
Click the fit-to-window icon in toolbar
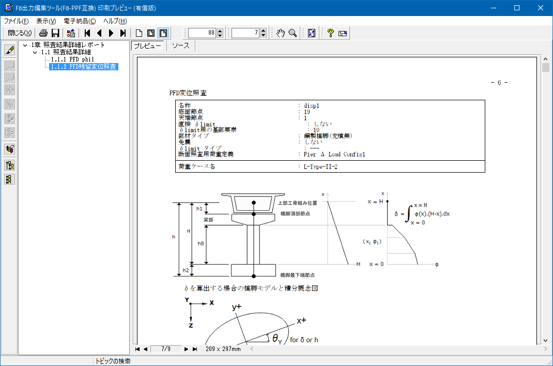click(x=312, y=33)
